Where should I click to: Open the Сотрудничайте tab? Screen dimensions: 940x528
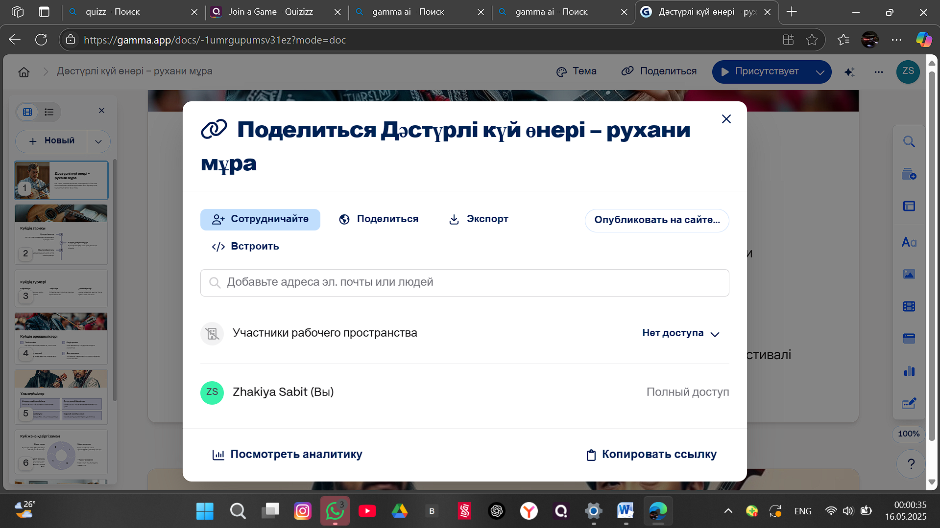[x=260, y=219]
